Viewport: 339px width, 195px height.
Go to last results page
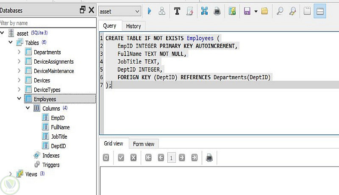tap(195, 158)
